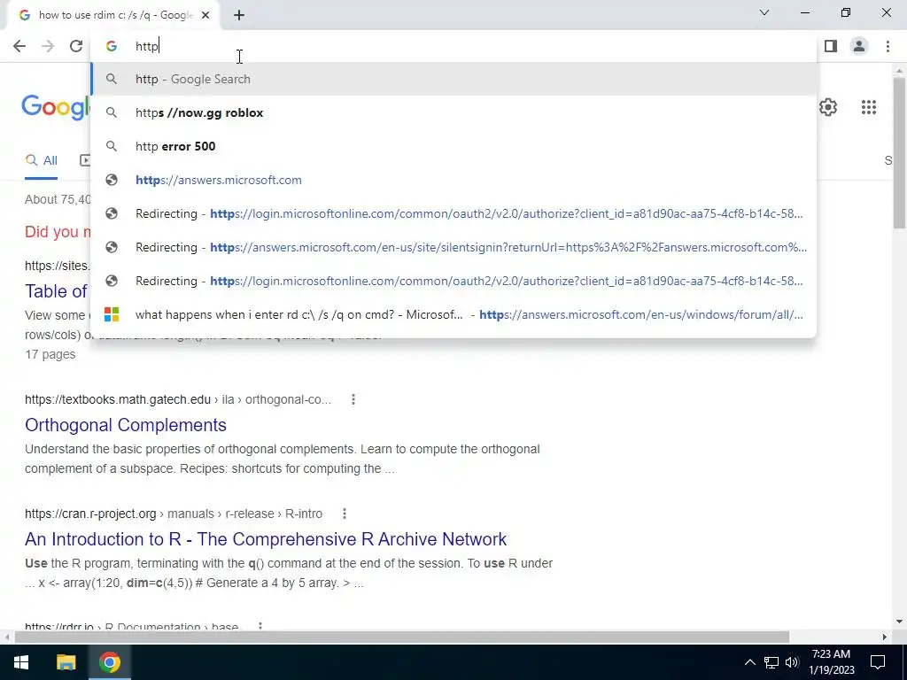Open the Windows Start menu
Image resolution: width=907 pixels, height=680 pixels.
click(x=21, y=662)
